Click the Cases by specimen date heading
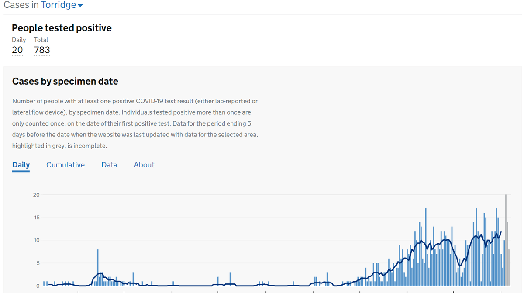This screenshot has height=293, width=524. (x=65, y=81)
